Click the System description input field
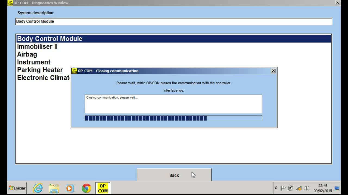The height and width of the screenshot is (195, 348). click(174, 21)
